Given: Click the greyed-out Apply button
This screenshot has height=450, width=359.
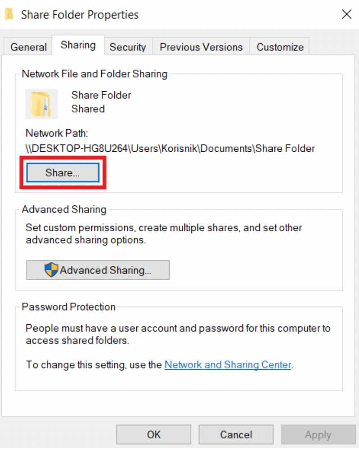Looking at the screenshot, I should pyautogui.click(x=318, y=434).
